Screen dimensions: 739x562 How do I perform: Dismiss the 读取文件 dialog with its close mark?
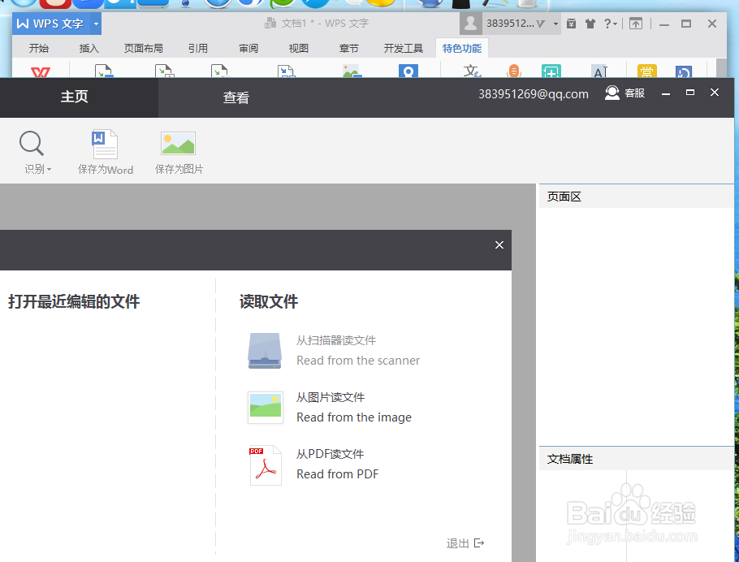(x=499, y=244)
